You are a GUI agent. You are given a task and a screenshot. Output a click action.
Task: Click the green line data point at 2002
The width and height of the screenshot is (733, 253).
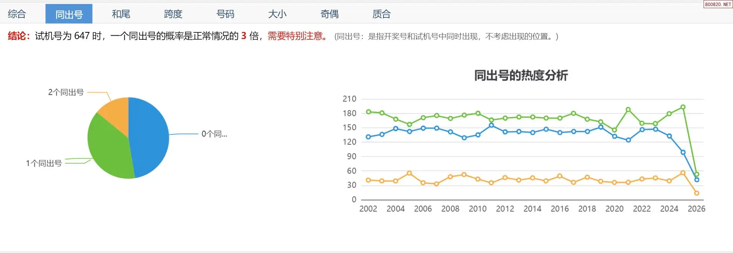(x=368, y=111)
